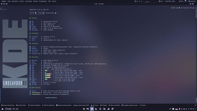The image size is (197, 111).
Task: Click the 'konsole 25.12.3' terminal text
Action: (x=49, y=37)
